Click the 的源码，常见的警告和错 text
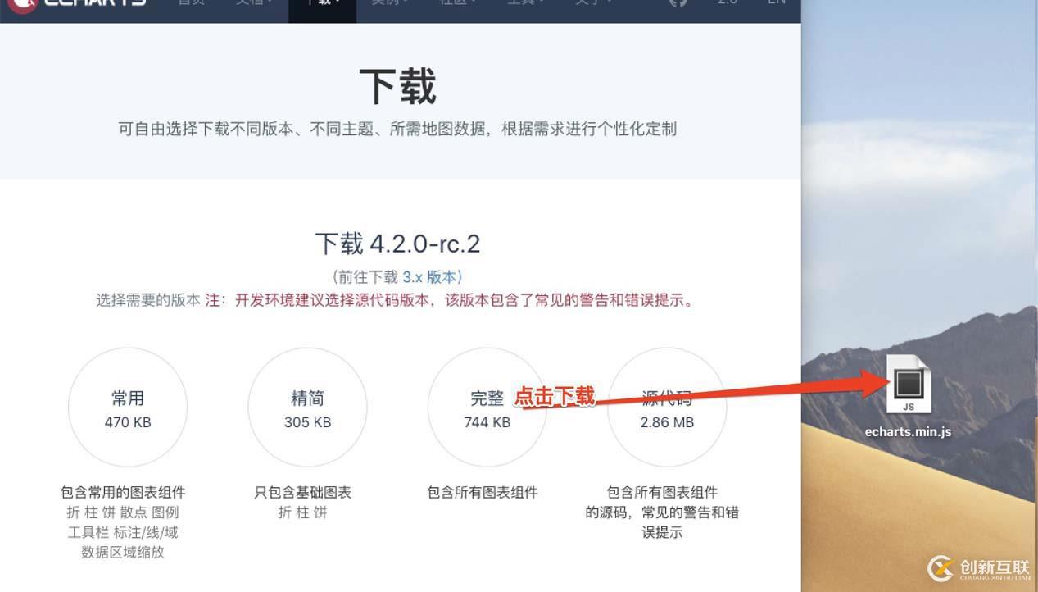Viewport: 1038px width, 592px height. 662,512
